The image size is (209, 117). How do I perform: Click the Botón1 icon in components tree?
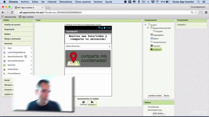point(152,38)
